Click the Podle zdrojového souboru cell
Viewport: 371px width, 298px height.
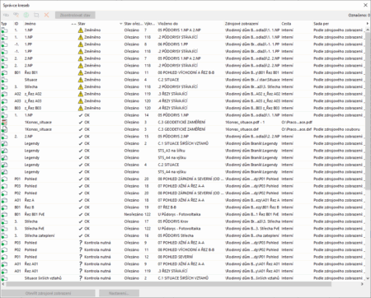coord(336,129)
